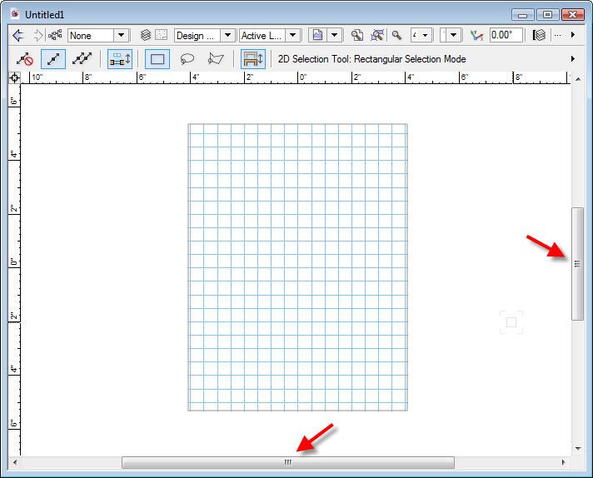
Task: Click the rotation angle field showing 0.00°
Action: coord(505,36)
